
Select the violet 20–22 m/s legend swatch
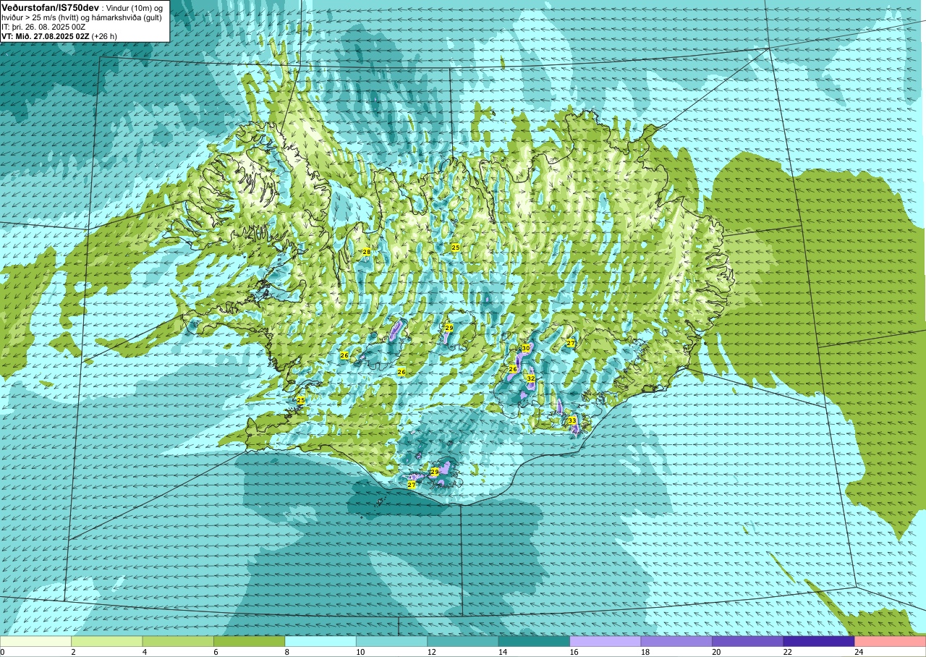(x=748, y=641)
